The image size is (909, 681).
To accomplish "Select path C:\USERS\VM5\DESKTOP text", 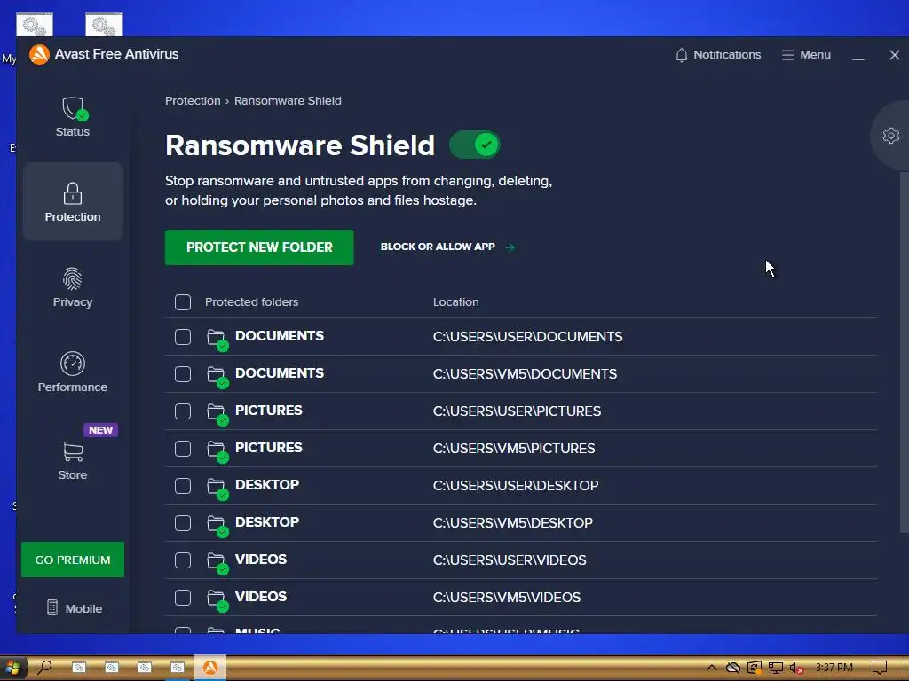I will [512, 523].
